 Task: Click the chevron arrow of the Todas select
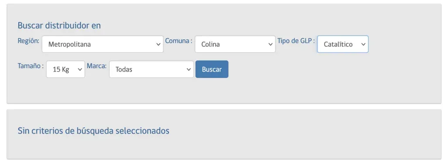click(x=188, y=69)
